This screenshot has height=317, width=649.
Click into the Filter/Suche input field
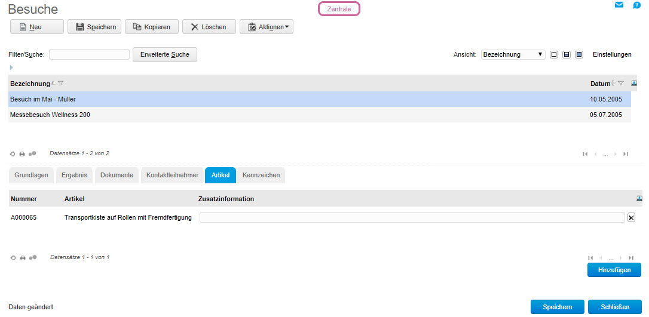[90, 54]
